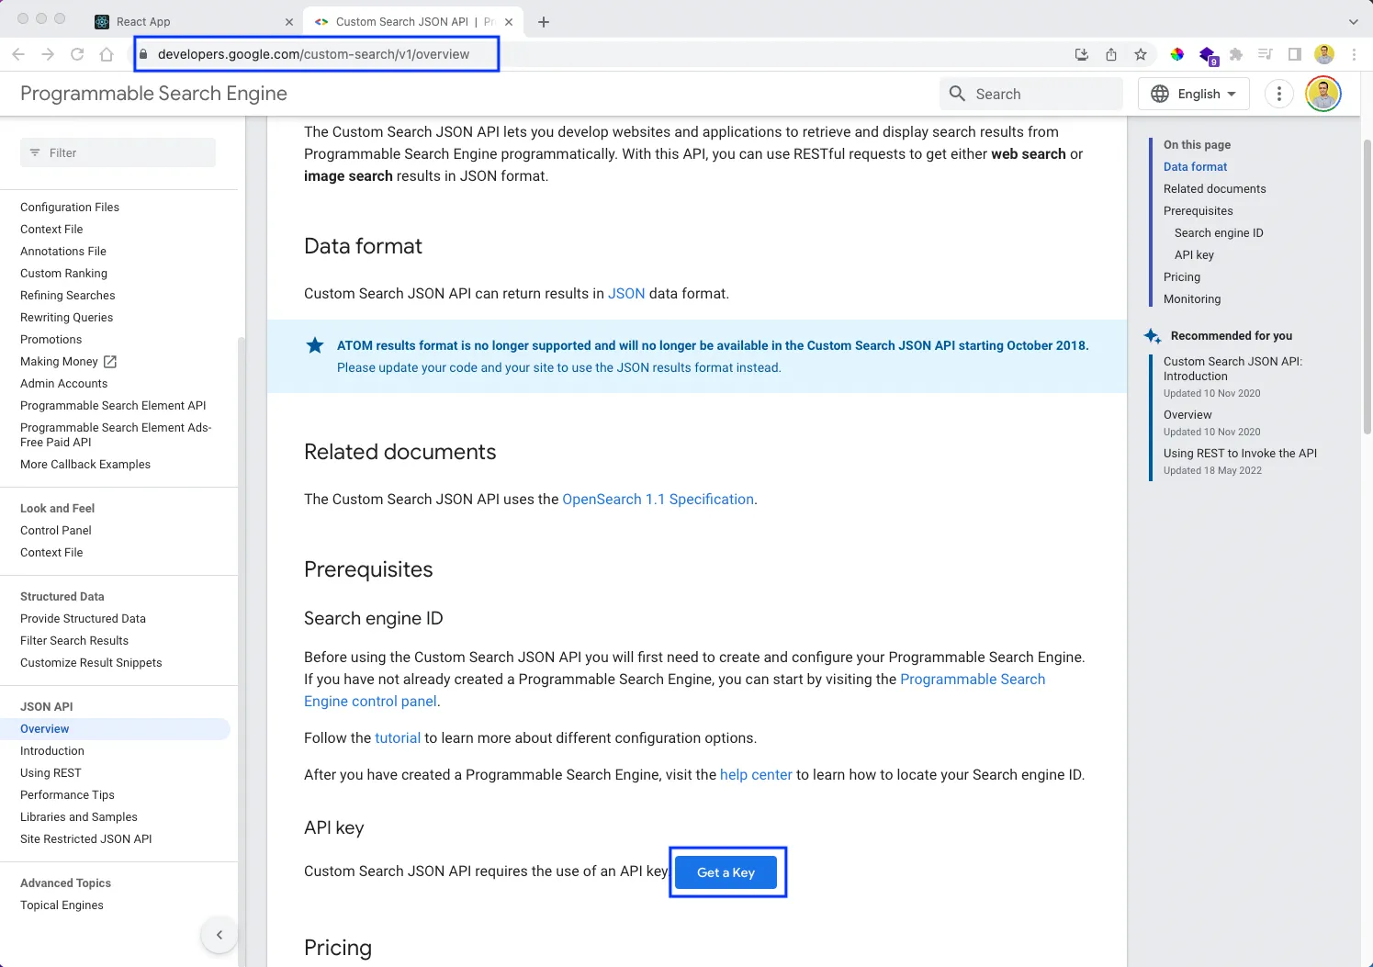This screenshot has width=1373, height=967.
Task: Open Site Restricted JSON API
Action: (86, 839)
